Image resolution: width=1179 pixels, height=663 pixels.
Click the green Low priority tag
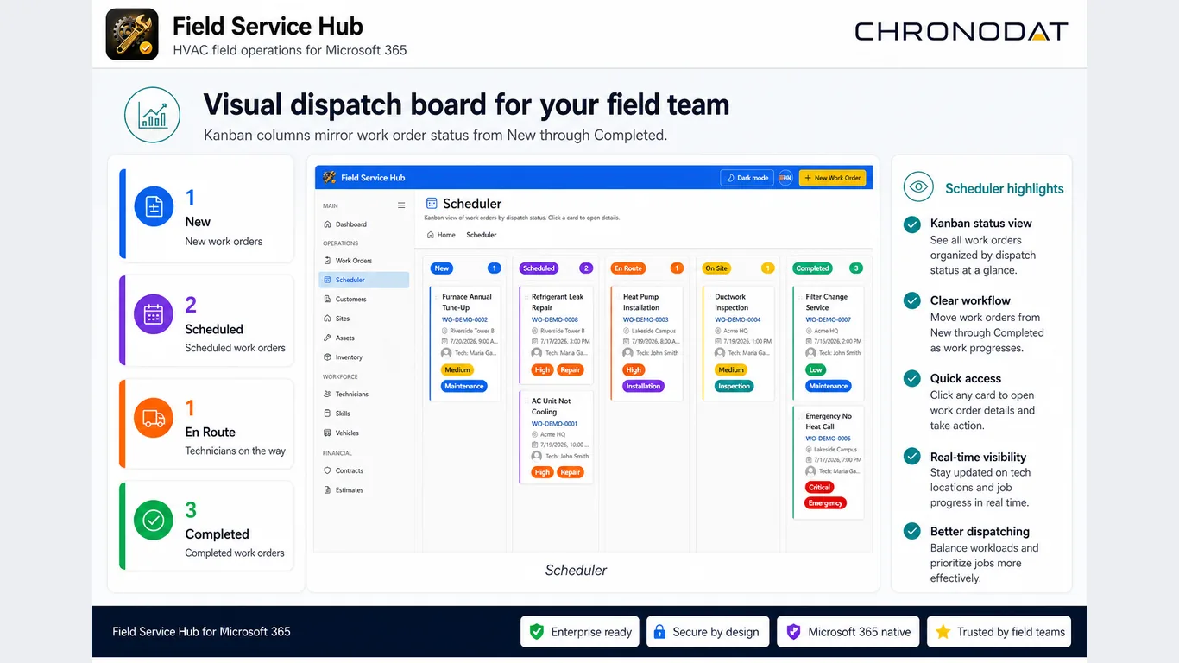coord(816,369)
